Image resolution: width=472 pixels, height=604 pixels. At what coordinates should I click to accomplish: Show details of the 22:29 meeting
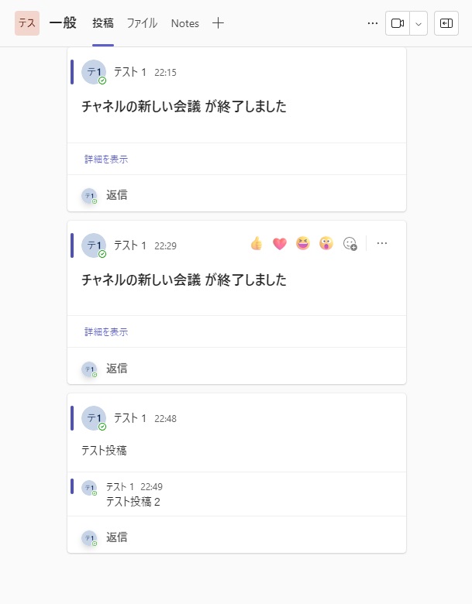106,331
